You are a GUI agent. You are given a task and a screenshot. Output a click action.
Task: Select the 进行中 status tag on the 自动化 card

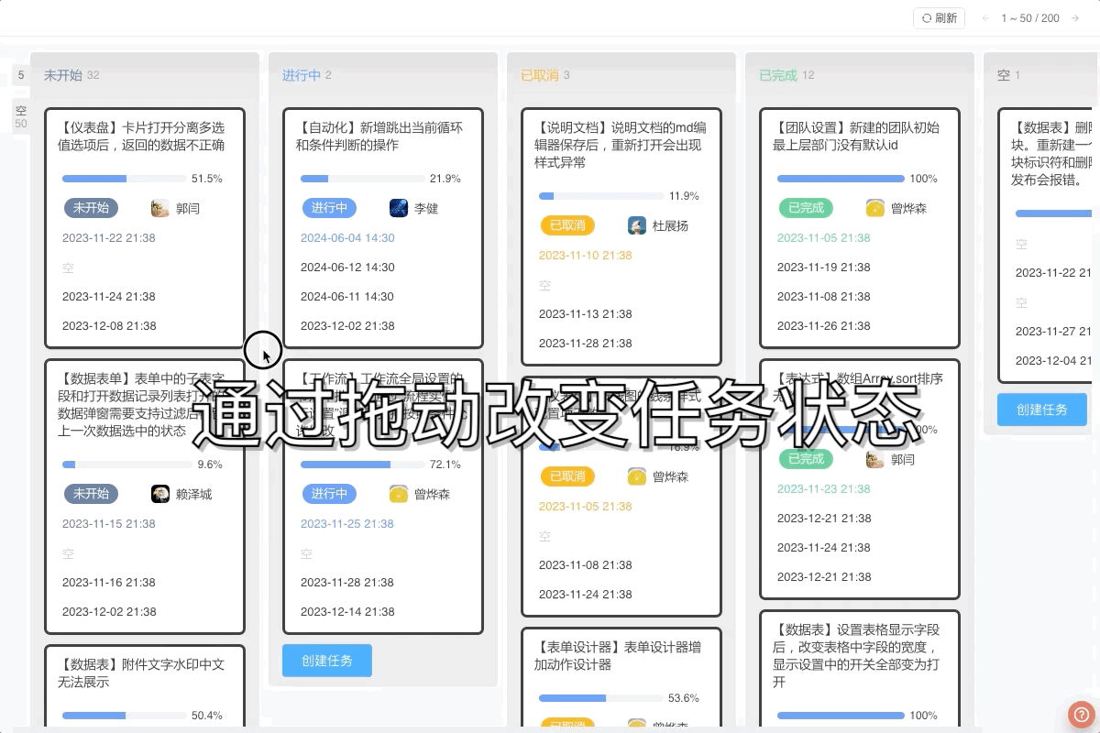point(329,208)
